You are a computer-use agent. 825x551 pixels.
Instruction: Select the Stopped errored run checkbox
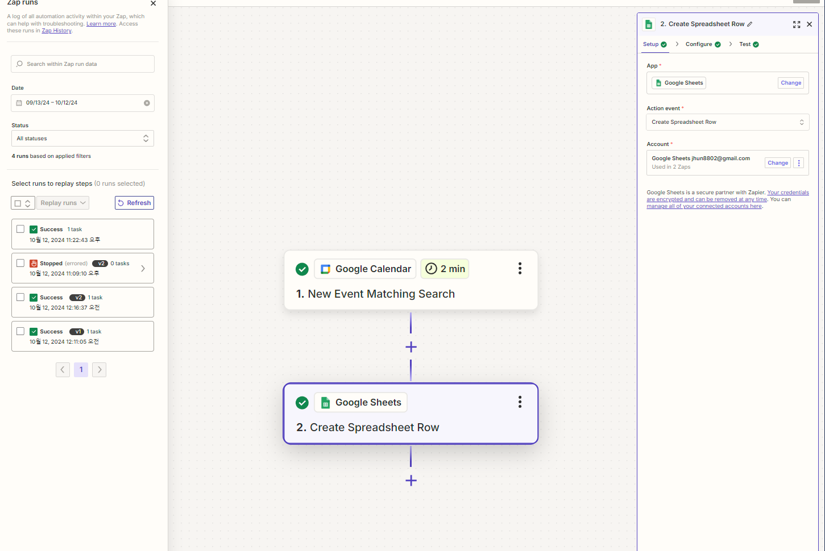(20, 263)
